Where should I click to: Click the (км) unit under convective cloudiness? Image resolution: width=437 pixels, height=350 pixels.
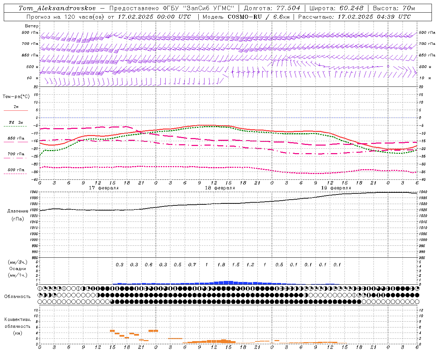click(17, 333)
